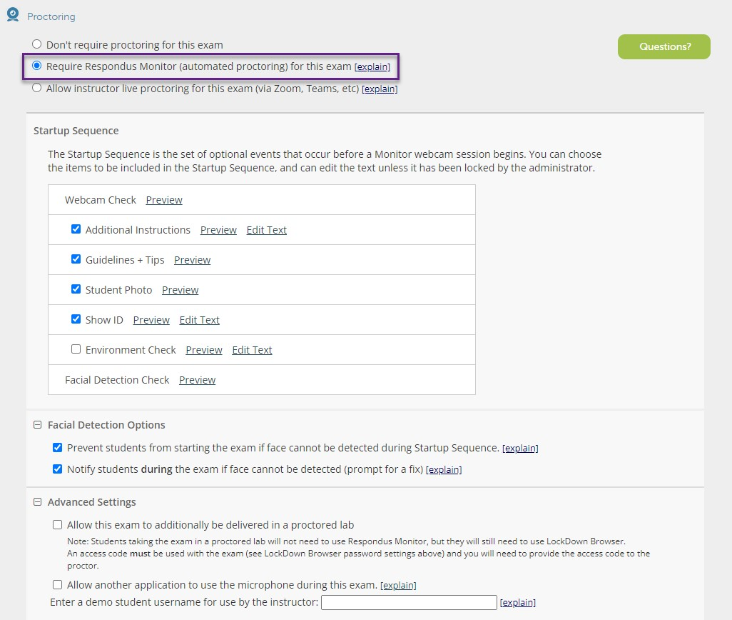The height and width of the screenshot is (620, 732).
Task: Uncheck the Show ID option
Action: click(x=76, y=319)
